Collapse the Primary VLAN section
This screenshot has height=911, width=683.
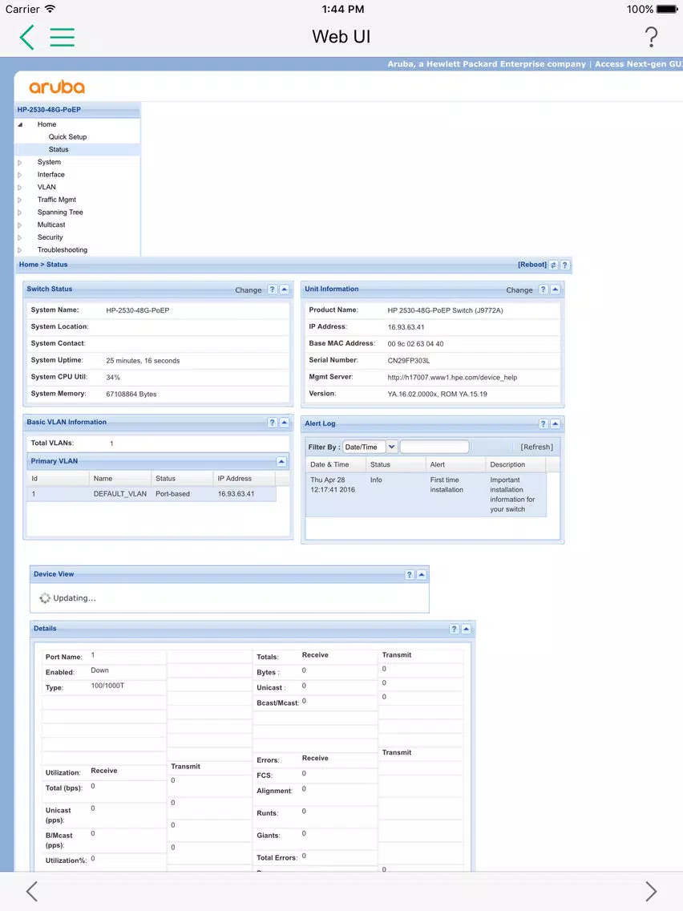click(281, 461)
